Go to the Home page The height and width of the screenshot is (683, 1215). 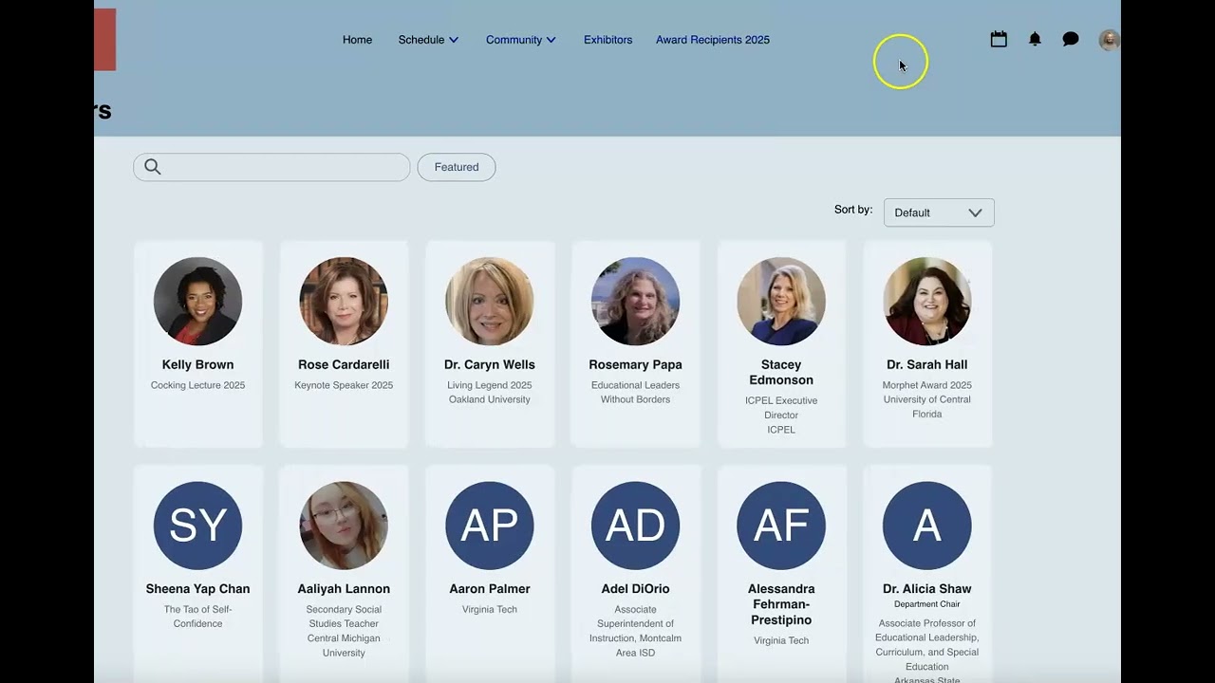click(x=357, y=40)
